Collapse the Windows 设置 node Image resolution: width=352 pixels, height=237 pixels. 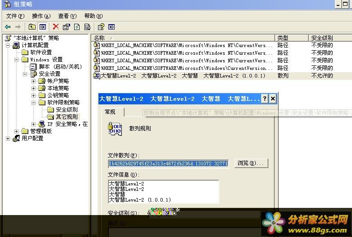click(x=16, y=60)
